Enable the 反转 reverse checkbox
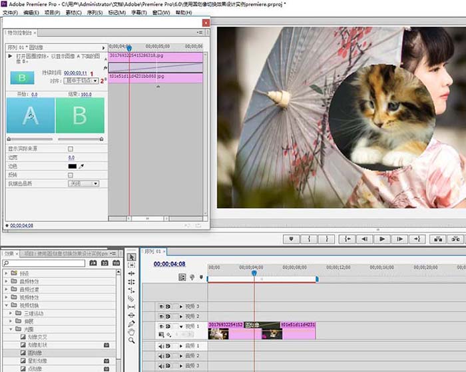466x372 pixels. tap(71, 175)
